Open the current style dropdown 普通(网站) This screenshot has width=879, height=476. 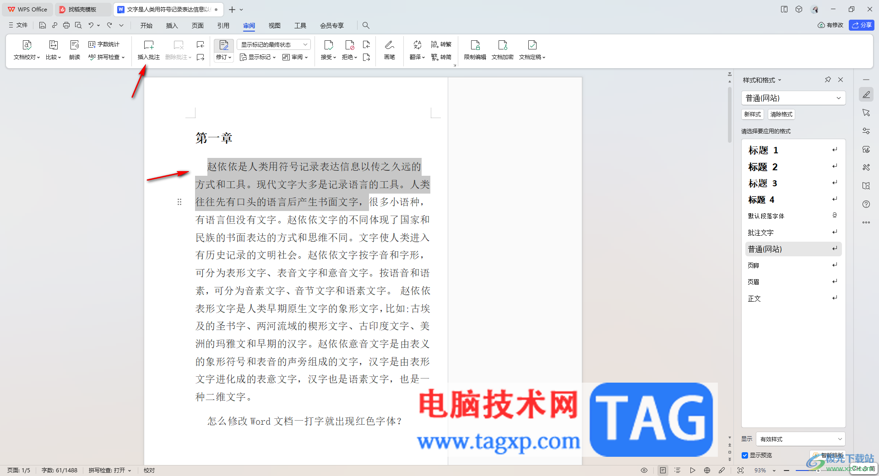click(x=793, y=98)
